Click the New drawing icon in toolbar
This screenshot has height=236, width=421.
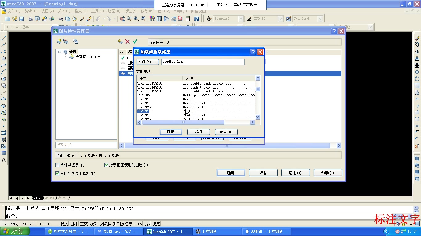point(7,19)
